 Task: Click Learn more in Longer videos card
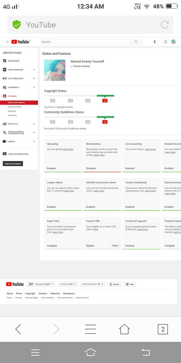68,191
